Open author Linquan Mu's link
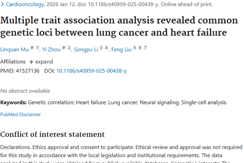The width and height of the screenshot is (244, 163). [x=14, y=50]
